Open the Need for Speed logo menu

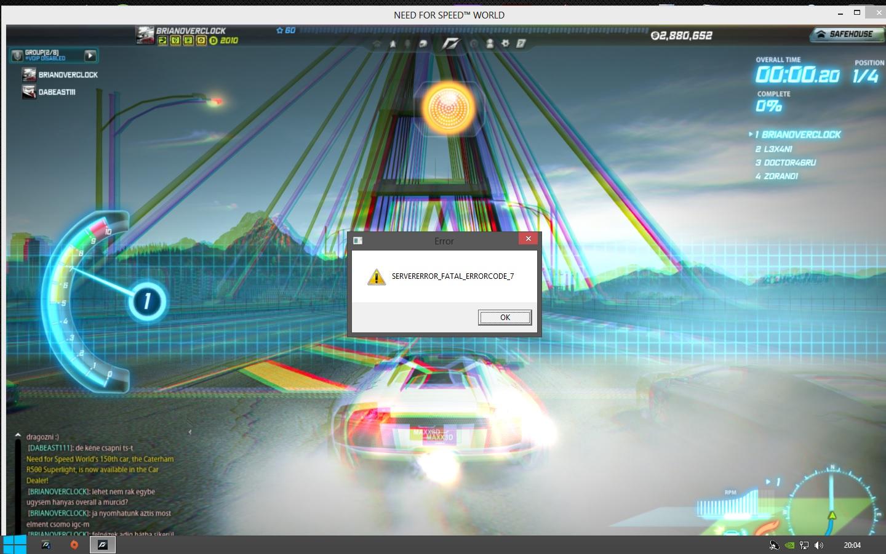(x=450, y=43)
